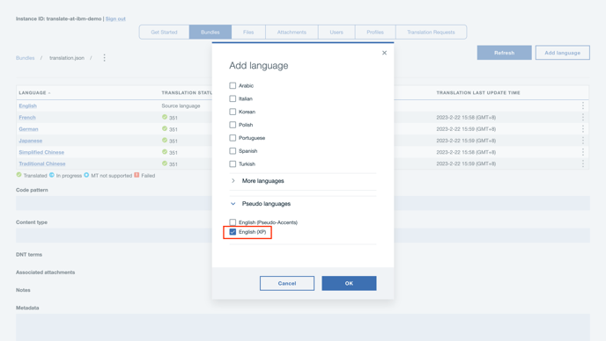The height and width of the screenshot is (341, 606).
Task: Open the French language link
Action: [27, 117]
